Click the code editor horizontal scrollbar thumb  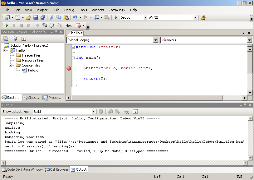[147, 98]
